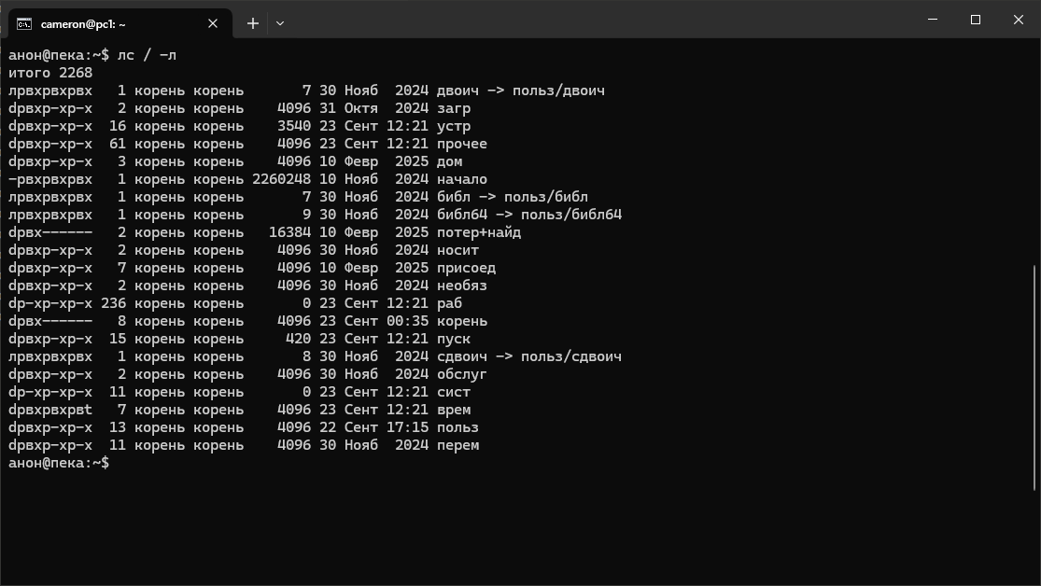The height and width of the screenshot is (586, 1041).
Task: Click the link 'сдвоич -> польз/сдвоич'
Action: pyautogui.click(x=529, y=356)
